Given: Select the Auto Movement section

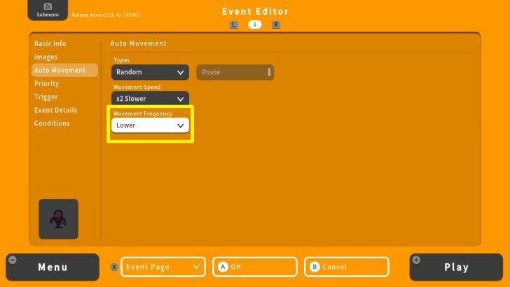Looking at the screenshot, I should [64, 70].
